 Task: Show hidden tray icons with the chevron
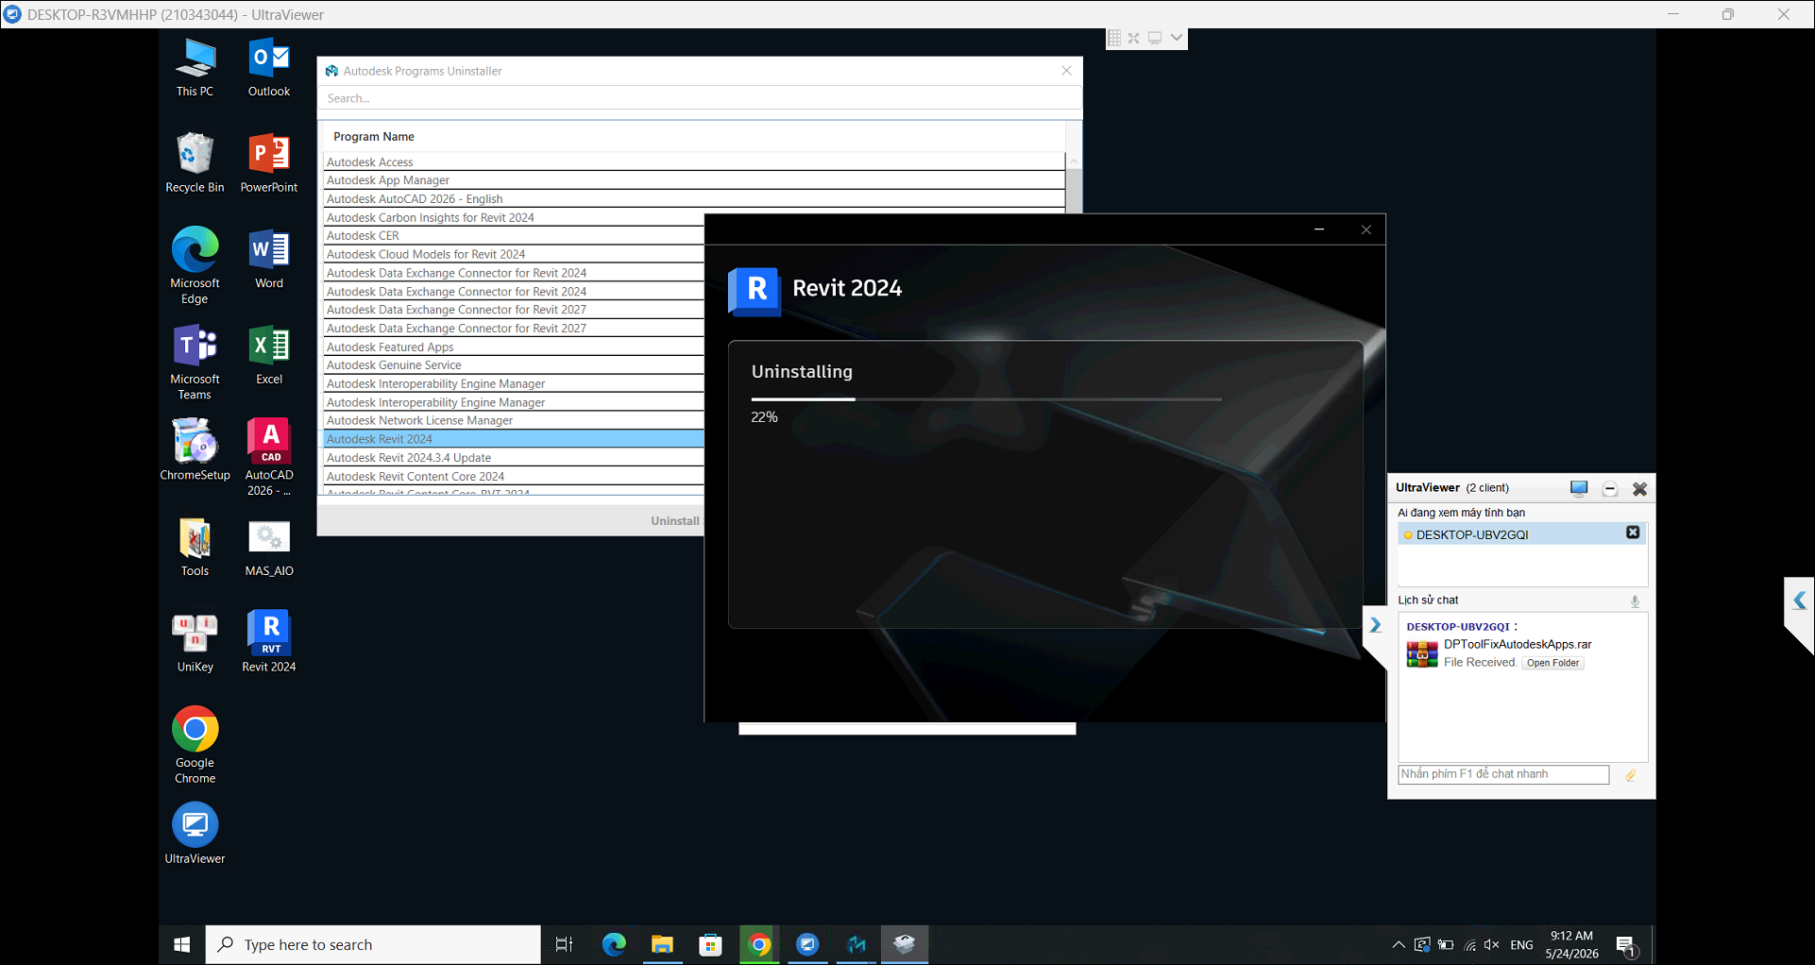1399,945
